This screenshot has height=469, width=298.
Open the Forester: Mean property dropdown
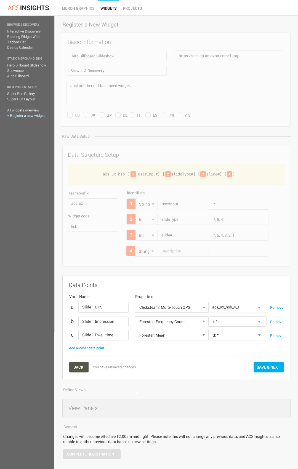pos(171,335)
